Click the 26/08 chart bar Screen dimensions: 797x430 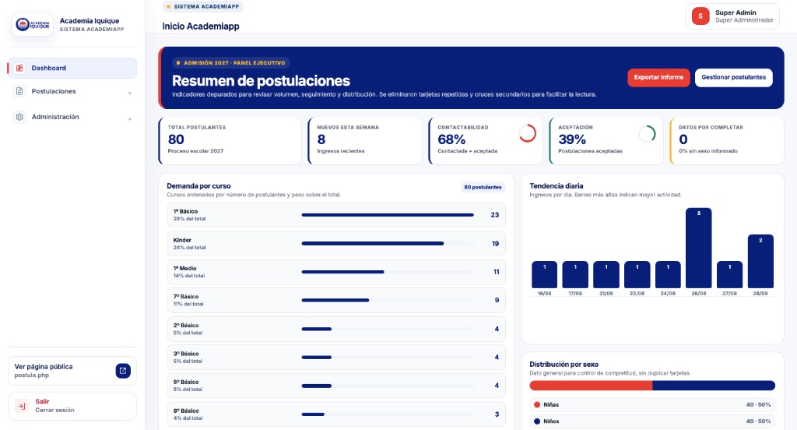698,248
